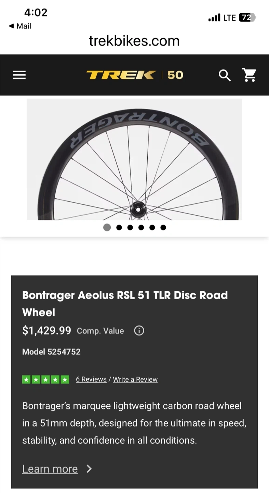Open the shopping cart

pyautogui.click(x=249, y=75)
